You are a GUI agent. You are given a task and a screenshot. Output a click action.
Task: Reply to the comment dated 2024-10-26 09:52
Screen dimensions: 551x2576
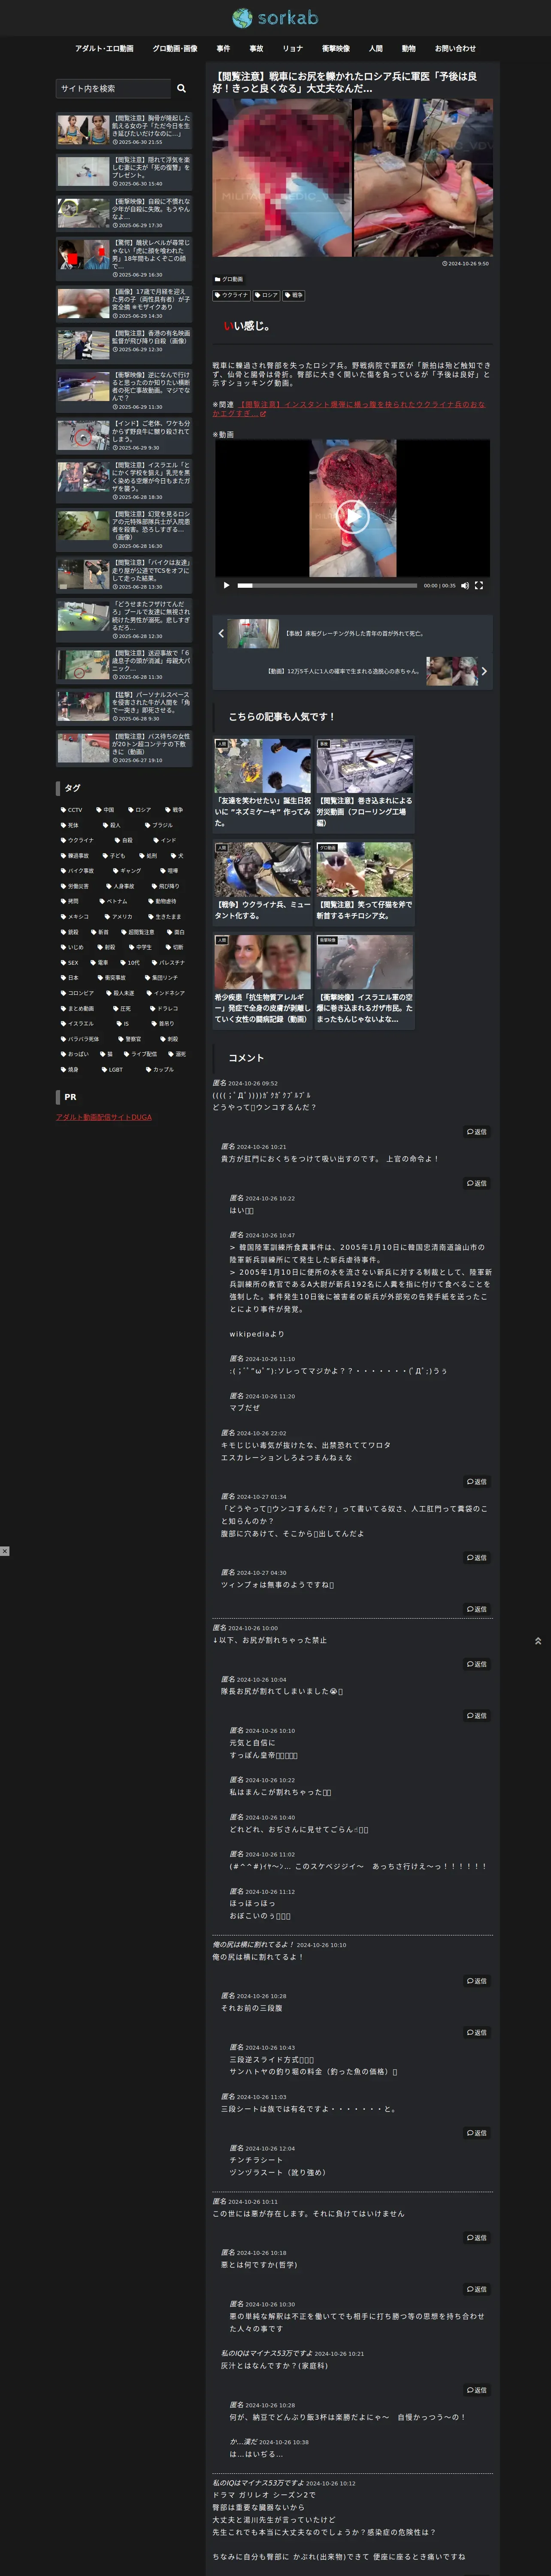(477, 1132)
